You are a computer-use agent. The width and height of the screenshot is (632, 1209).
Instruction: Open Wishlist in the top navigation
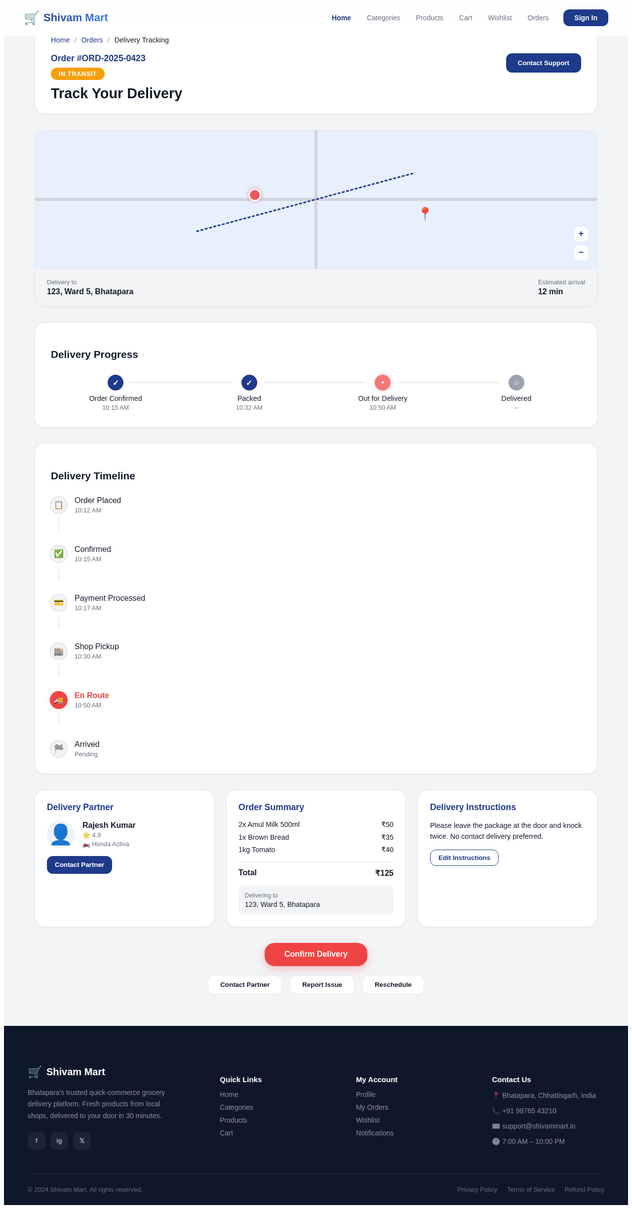pos(500,18)
